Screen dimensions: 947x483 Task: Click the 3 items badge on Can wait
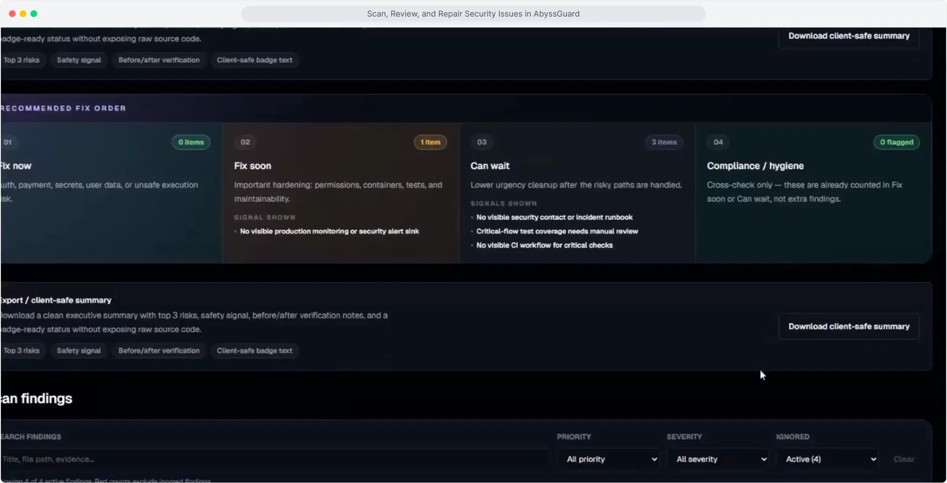point(664,142)
